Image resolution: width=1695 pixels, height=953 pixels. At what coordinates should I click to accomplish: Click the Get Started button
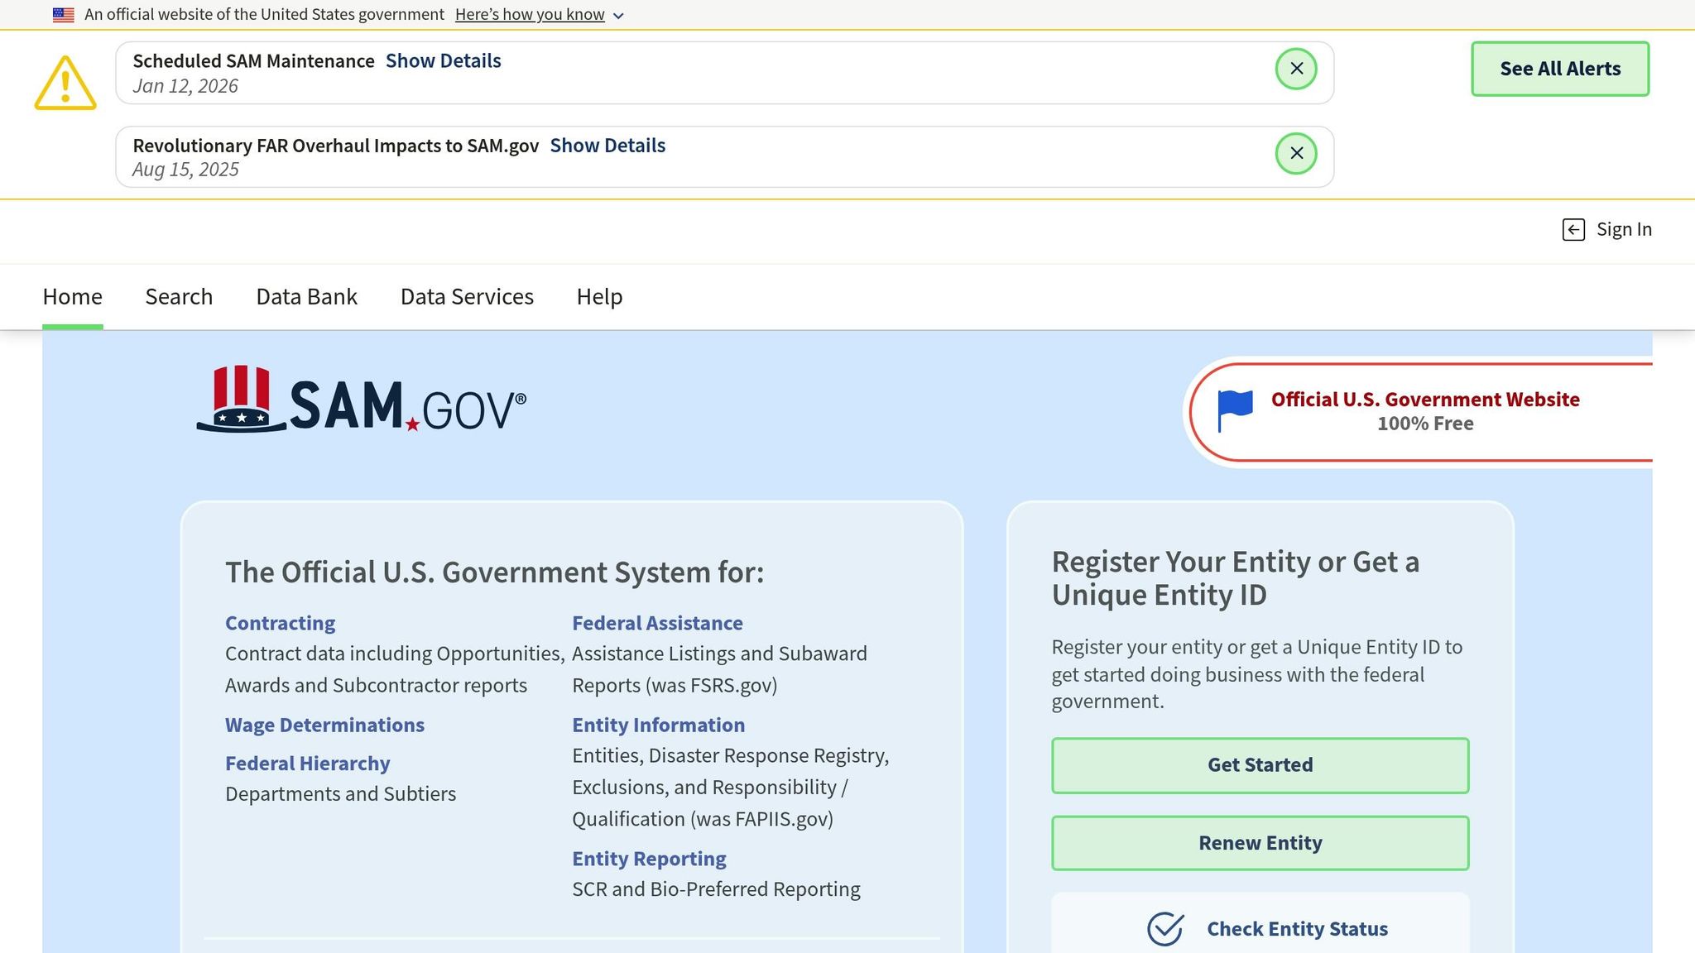1259,765
